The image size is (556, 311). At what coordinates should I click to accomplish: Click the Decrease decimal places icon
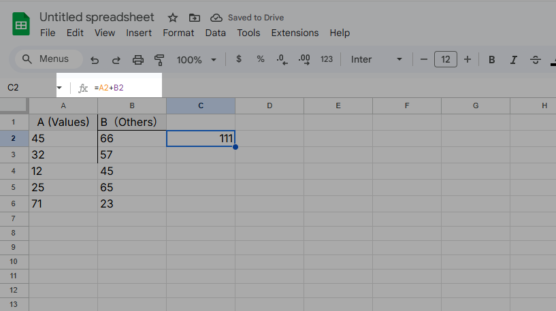point(282,59)
